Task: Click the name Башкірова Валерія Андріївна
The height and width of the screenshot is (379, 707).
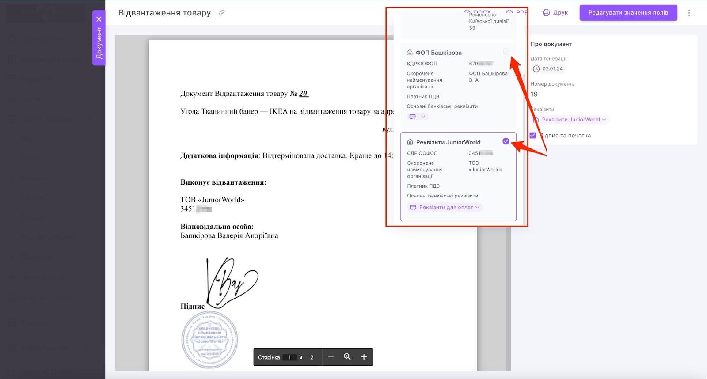Action: click(x=229, y=235)
